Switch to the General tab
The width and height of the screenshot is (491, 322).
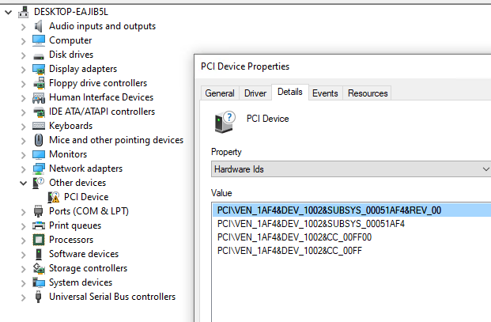[x=220, y=93]
